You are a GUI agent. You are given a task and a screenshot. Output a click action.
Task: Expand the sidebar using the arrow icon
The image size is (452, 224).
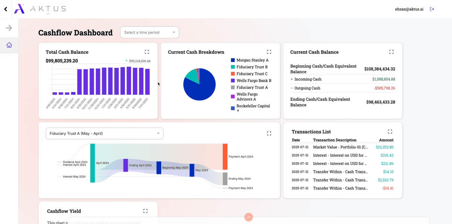pos(9,27)
